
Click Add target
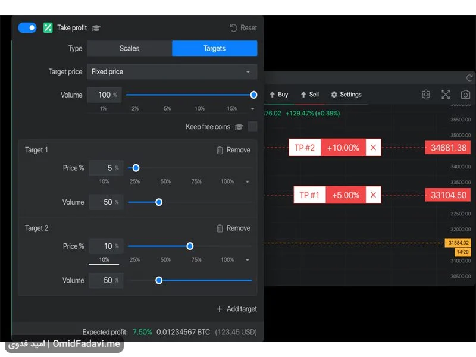point(237,309)
